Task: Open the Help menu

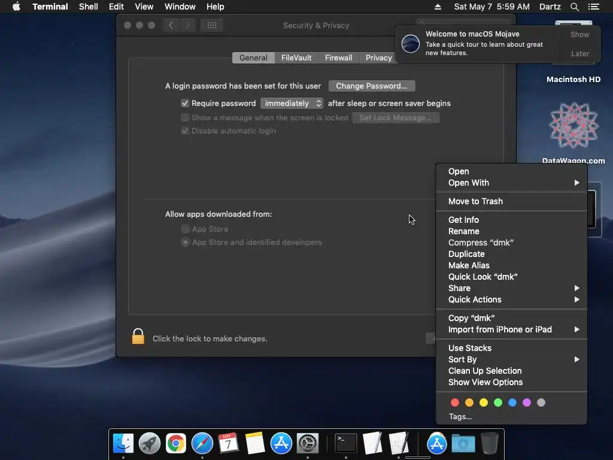Action: (x=215, y=7)
